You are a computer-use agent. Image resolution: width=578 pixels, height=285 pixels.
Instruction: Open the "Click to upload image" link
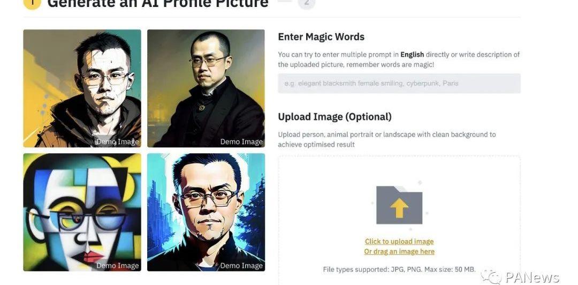click(399, 242)
